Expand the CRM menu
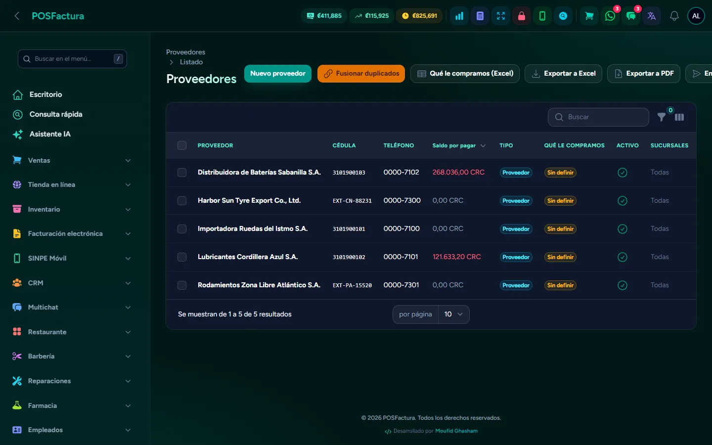The image size is (712, 445). pos(72,283)
